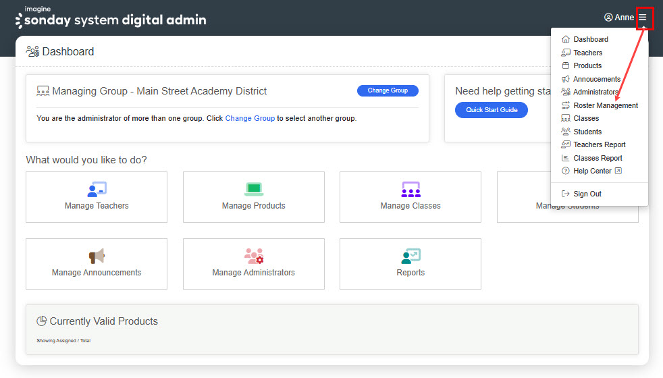
Task: Select Classes in the dropdown menu
Action: pos(586,118)
